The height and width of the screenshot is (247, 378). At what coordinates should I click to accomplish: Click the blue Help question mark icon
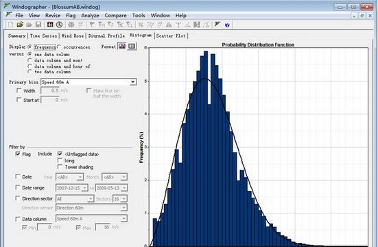pos(227,25)
